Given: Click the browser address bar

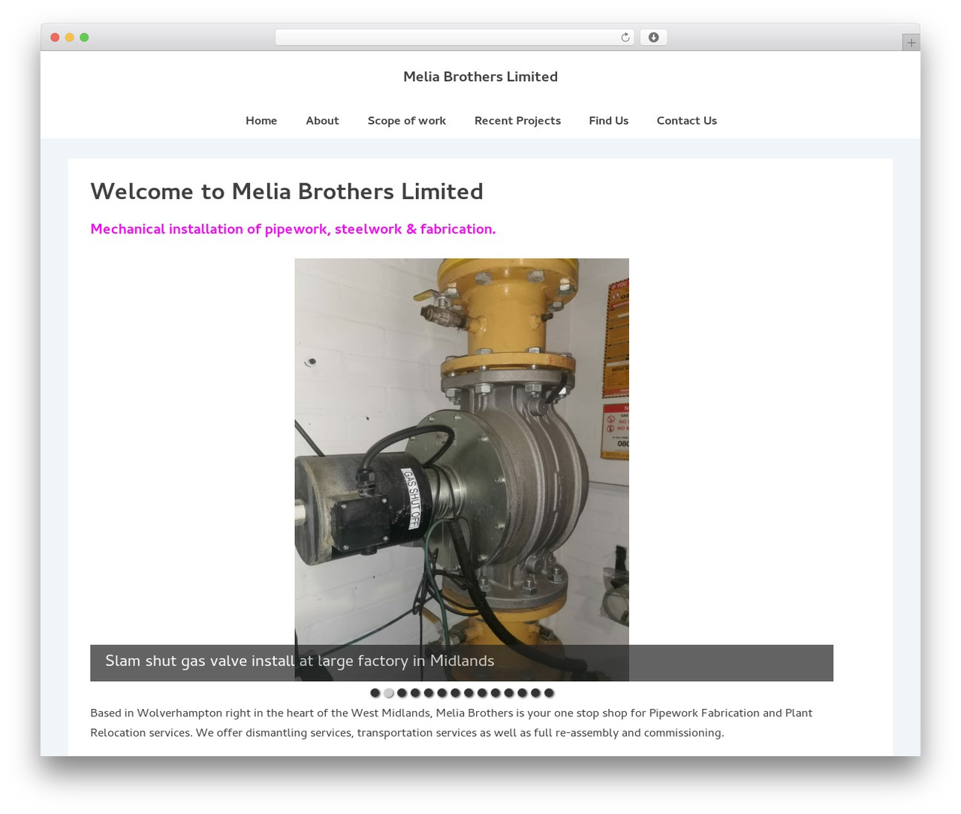Looking at the screenshot, I should (x=454, y=38).
